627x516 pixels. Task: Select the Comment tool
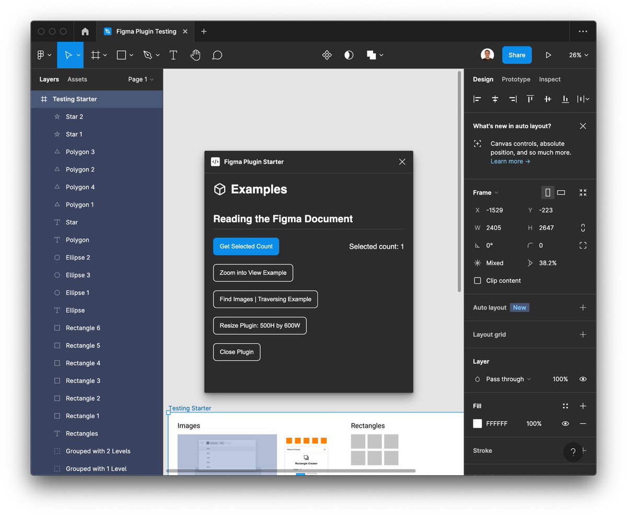[x=217, y=55]
